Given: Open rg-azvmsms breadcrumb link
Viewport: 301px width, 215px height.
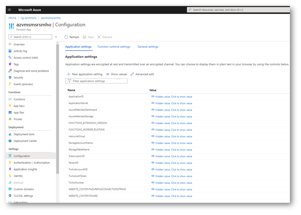Looking at the screenshot, I should pos(29,18).
